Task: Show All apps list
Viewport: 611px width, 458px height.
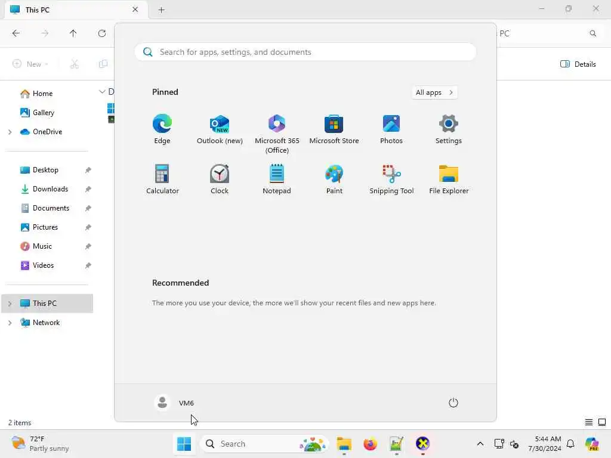Action: [434, 92]
